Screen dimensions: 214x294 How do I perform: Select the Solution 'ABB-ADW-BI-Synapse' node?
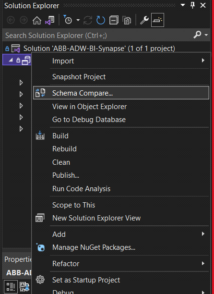coord(99,49)
